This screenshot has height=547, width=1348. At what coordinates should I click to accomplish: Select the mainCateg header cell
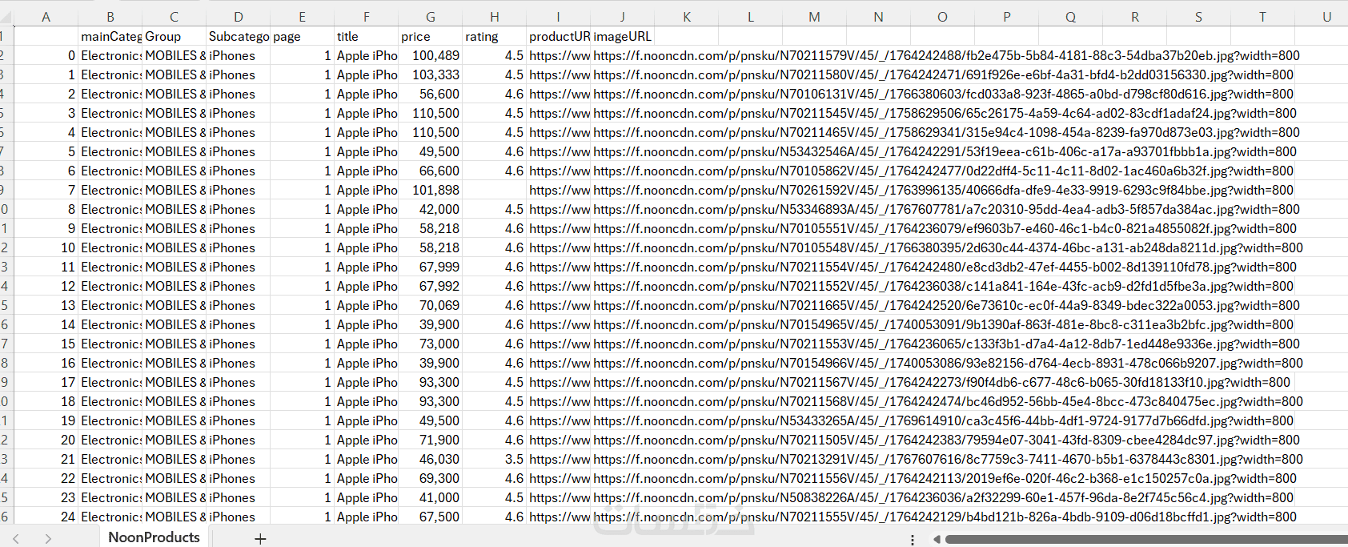[110, 36]
